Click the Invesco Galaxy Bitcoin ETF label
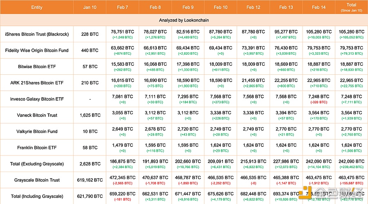Viewport: 368px width, 204px height. (37, 99)
